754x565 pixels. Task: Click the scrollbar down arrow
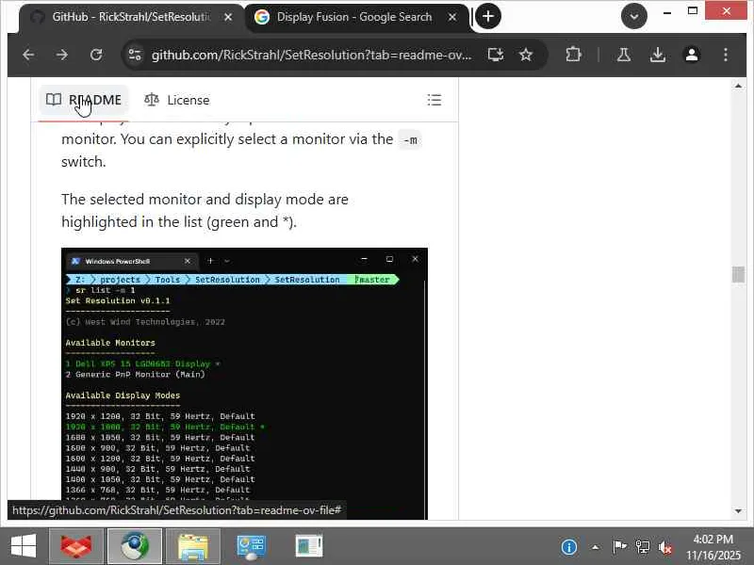point(738,511)
